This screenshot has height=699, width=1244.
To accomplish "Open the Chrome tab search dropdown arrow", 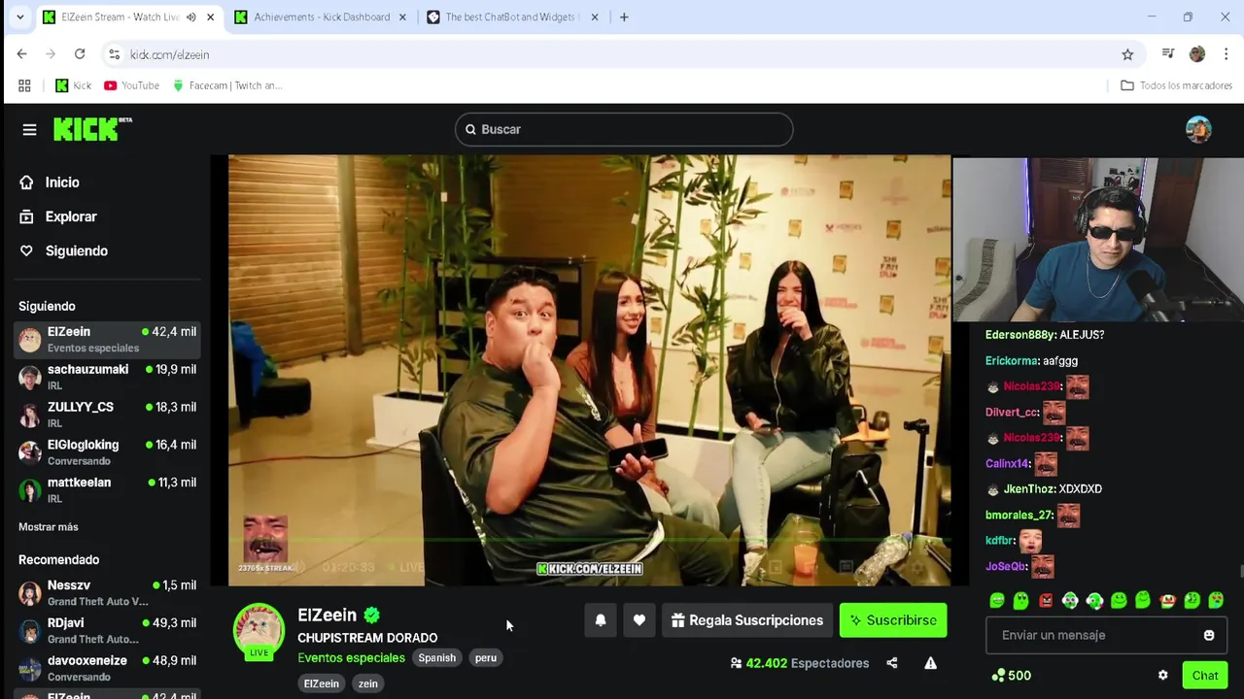I will [19, 17].
